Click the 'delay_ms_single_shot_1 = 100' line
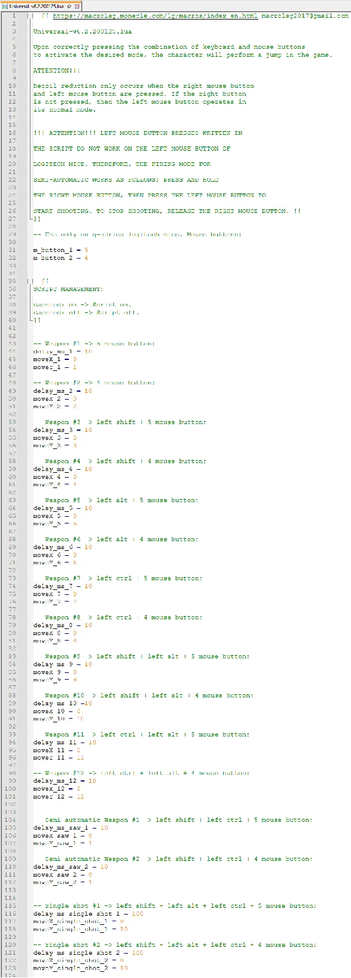 click(88, 913)
